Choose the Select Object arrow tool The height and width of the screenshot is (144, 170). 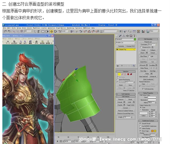tap(35, 31)
